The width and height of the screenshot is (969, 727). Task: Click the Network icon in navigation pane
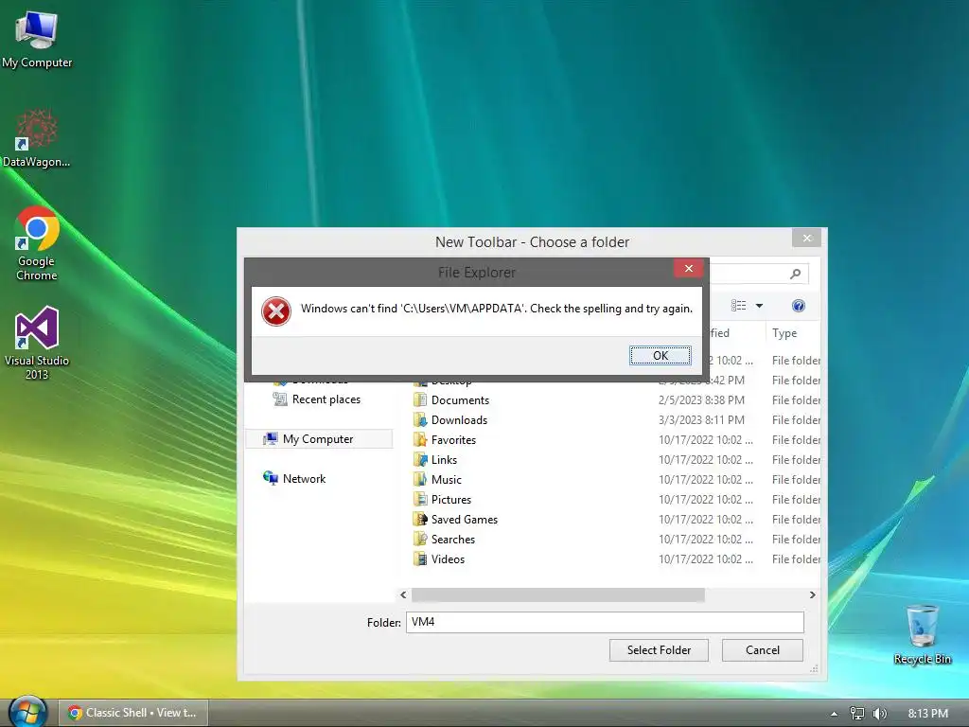point(270,478)
